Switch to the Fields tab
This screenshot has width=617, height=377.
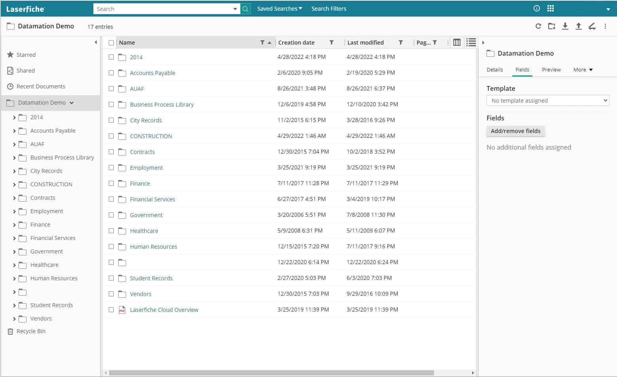522,70
